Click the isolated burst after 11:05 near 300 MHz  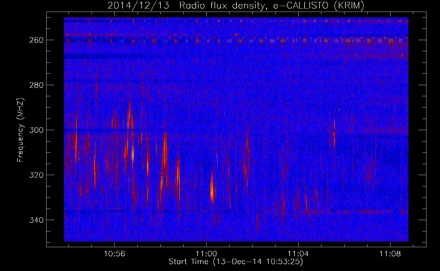pyautogui.click(x=334, y=133)
